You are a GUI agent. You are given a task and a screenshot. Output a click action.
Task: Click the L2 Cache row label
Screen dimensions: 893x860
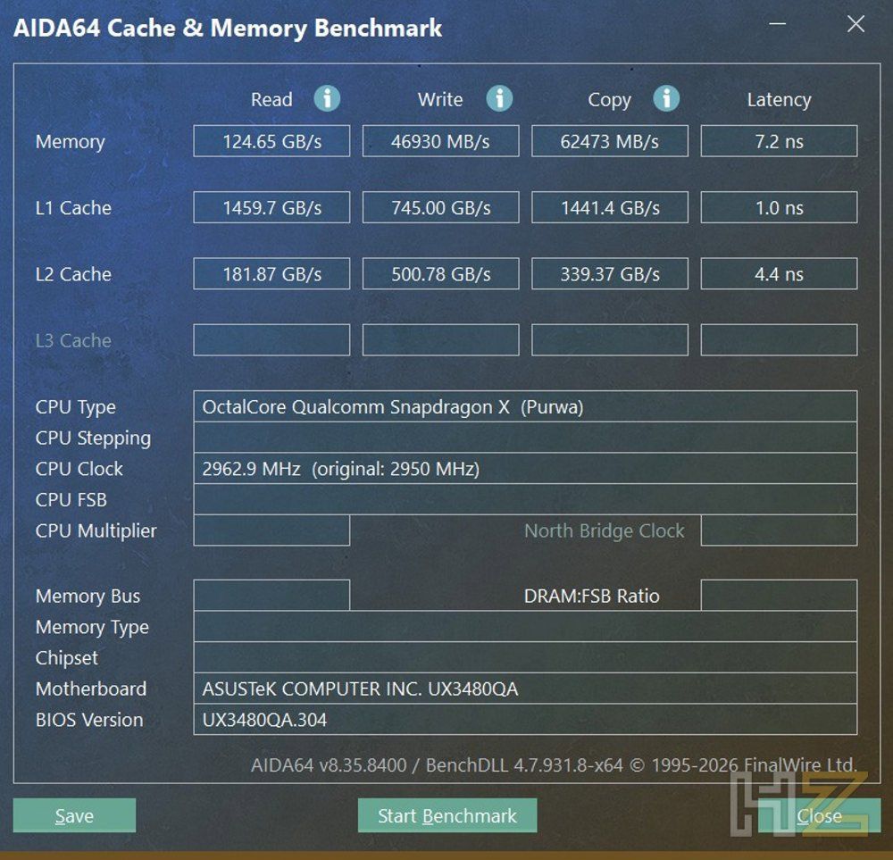point(73,274)
